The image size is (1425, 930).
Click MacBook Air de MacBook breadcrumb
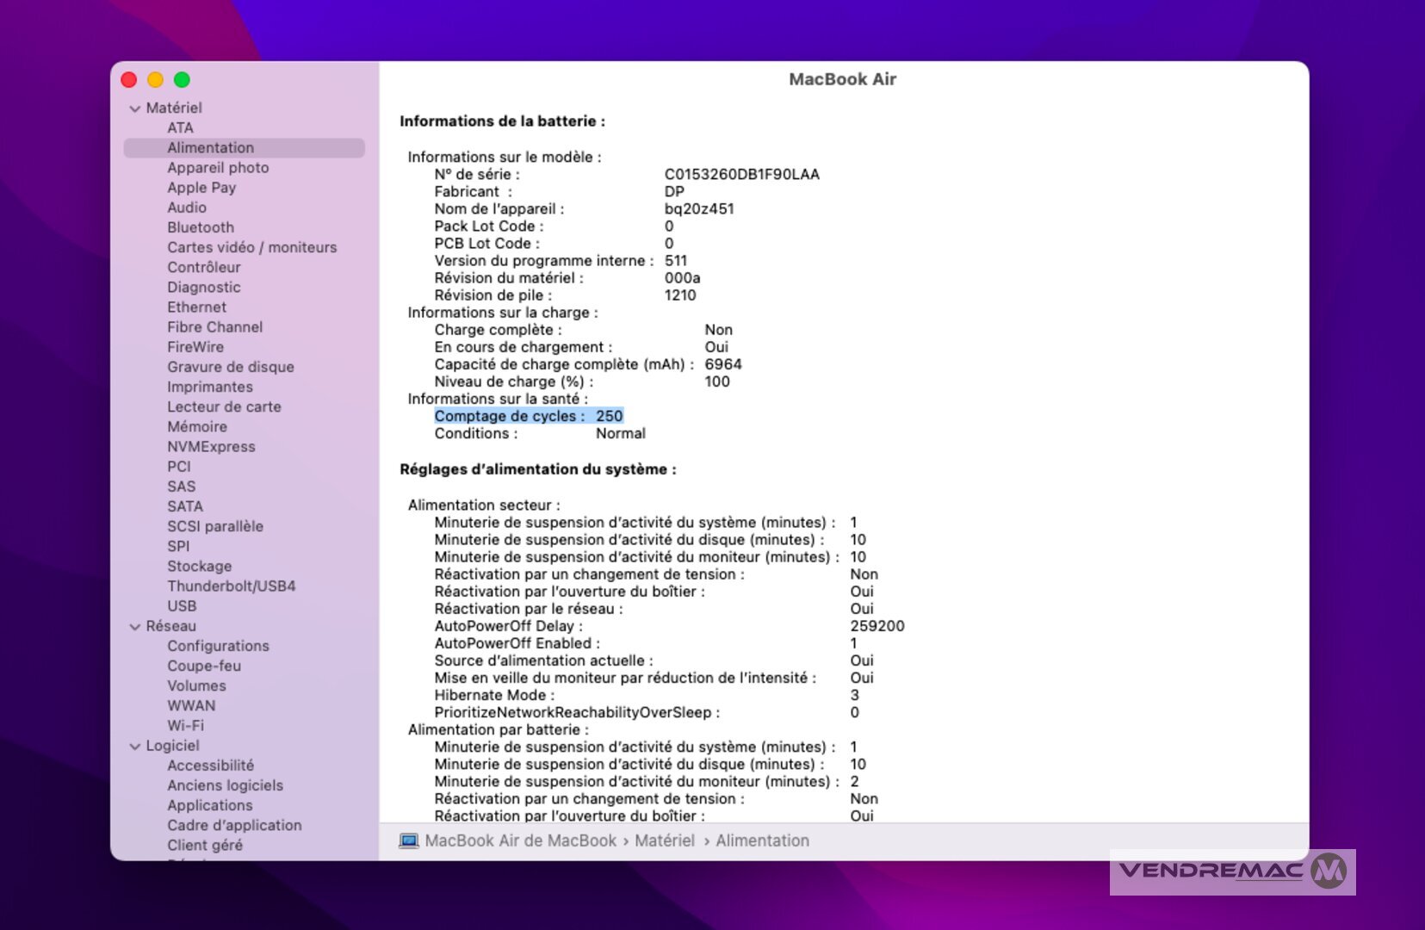(x=520, y=840)
